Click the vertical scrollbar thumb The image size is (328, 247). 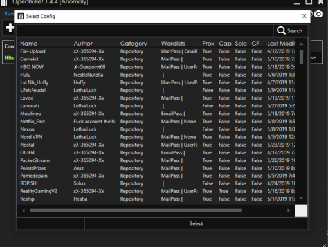click(x=301, y=57)
